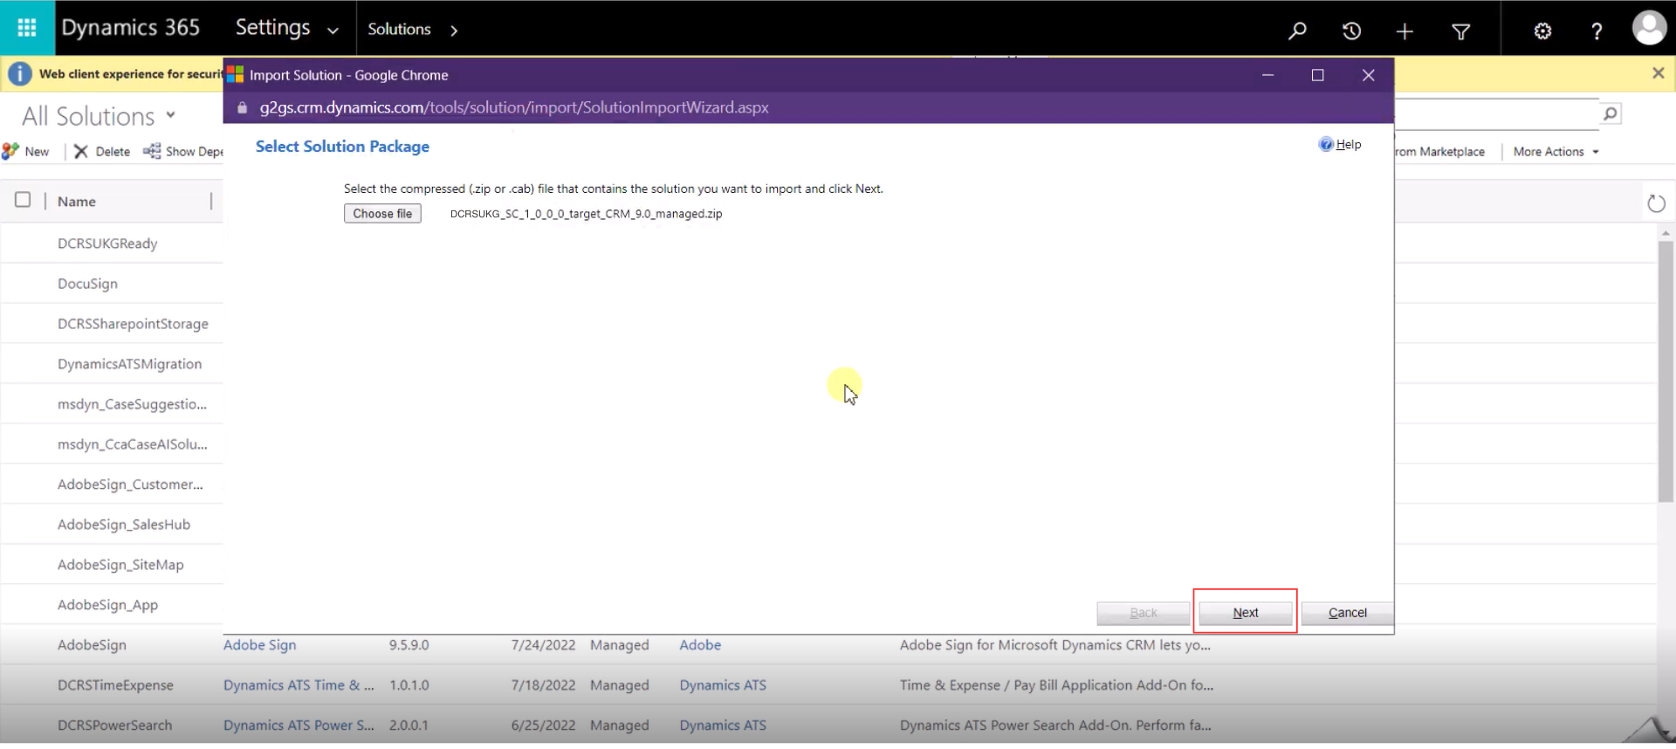This screenshot has width=1676, height=749.
Task: Click the Cancel button
Action: point(1347,613)
